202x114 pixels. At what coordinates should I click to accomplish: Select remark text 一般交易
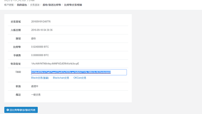[x=36, y=95]
